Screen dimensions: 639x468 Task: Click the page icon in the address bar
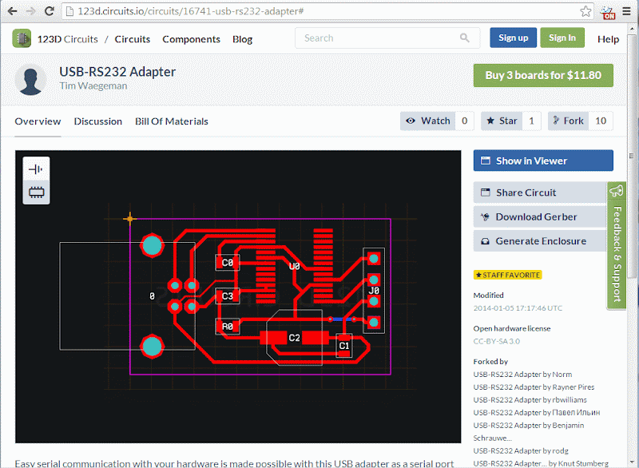(x=69, y=11)
